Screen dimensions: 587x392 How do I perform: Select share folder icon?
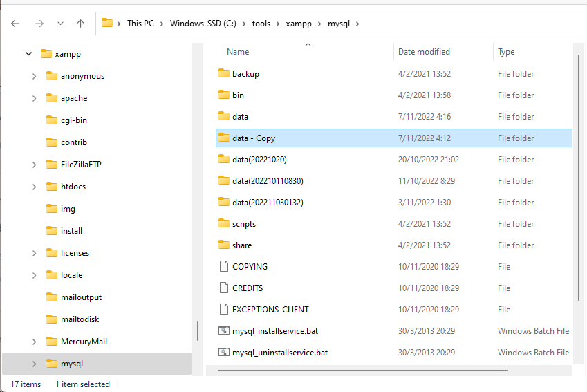(224, 245)
